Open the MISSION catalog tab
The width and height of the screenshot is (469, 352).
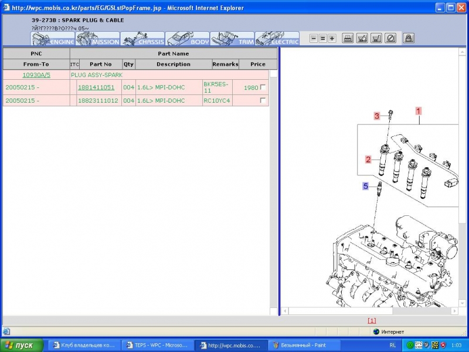[97, 39]
